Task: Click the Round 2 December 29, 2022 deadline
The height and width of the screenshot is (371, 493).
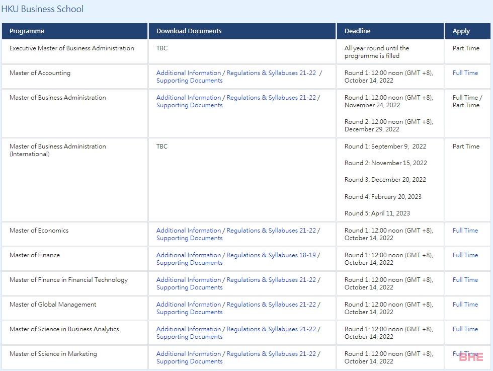Action: coord(388,125)
